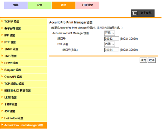Screen dimensions: 164x129
Task: Click the arrow icon beside TCP/IP 设置
Action: [2, 21]
